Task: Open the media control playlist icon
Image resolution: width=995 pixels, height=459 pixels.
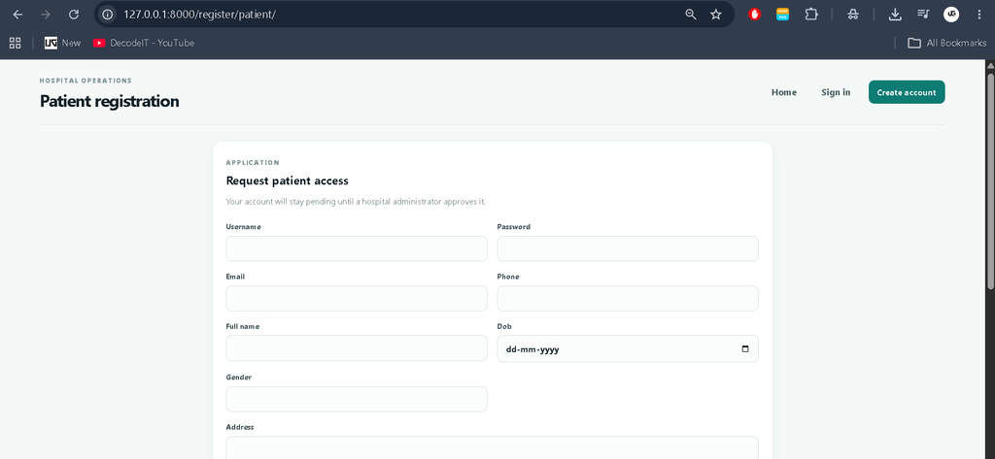Action: click(923, 14)
